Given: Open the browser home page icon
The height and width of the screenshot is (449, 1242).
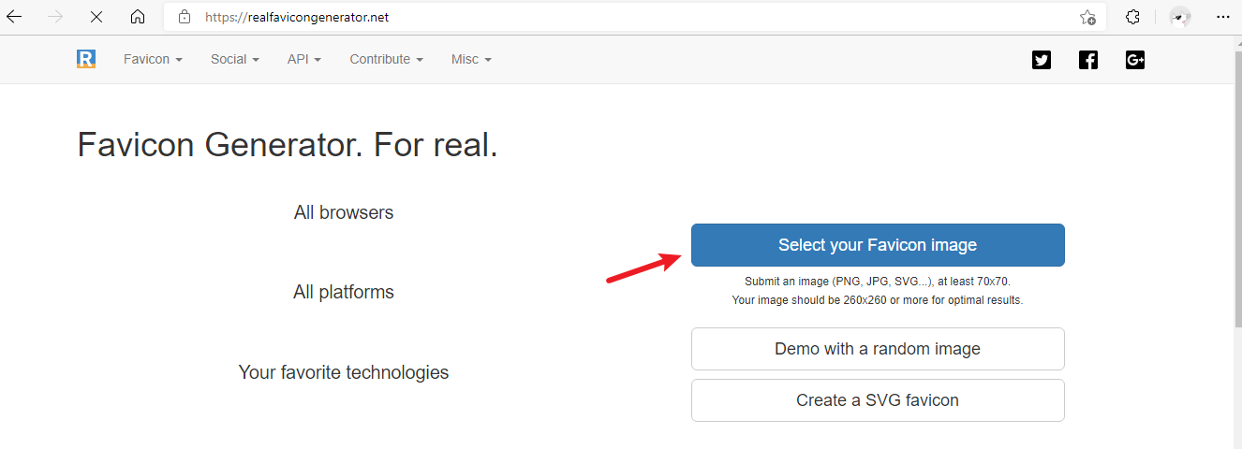Looking at the screenshot, I should click(138, 17).
